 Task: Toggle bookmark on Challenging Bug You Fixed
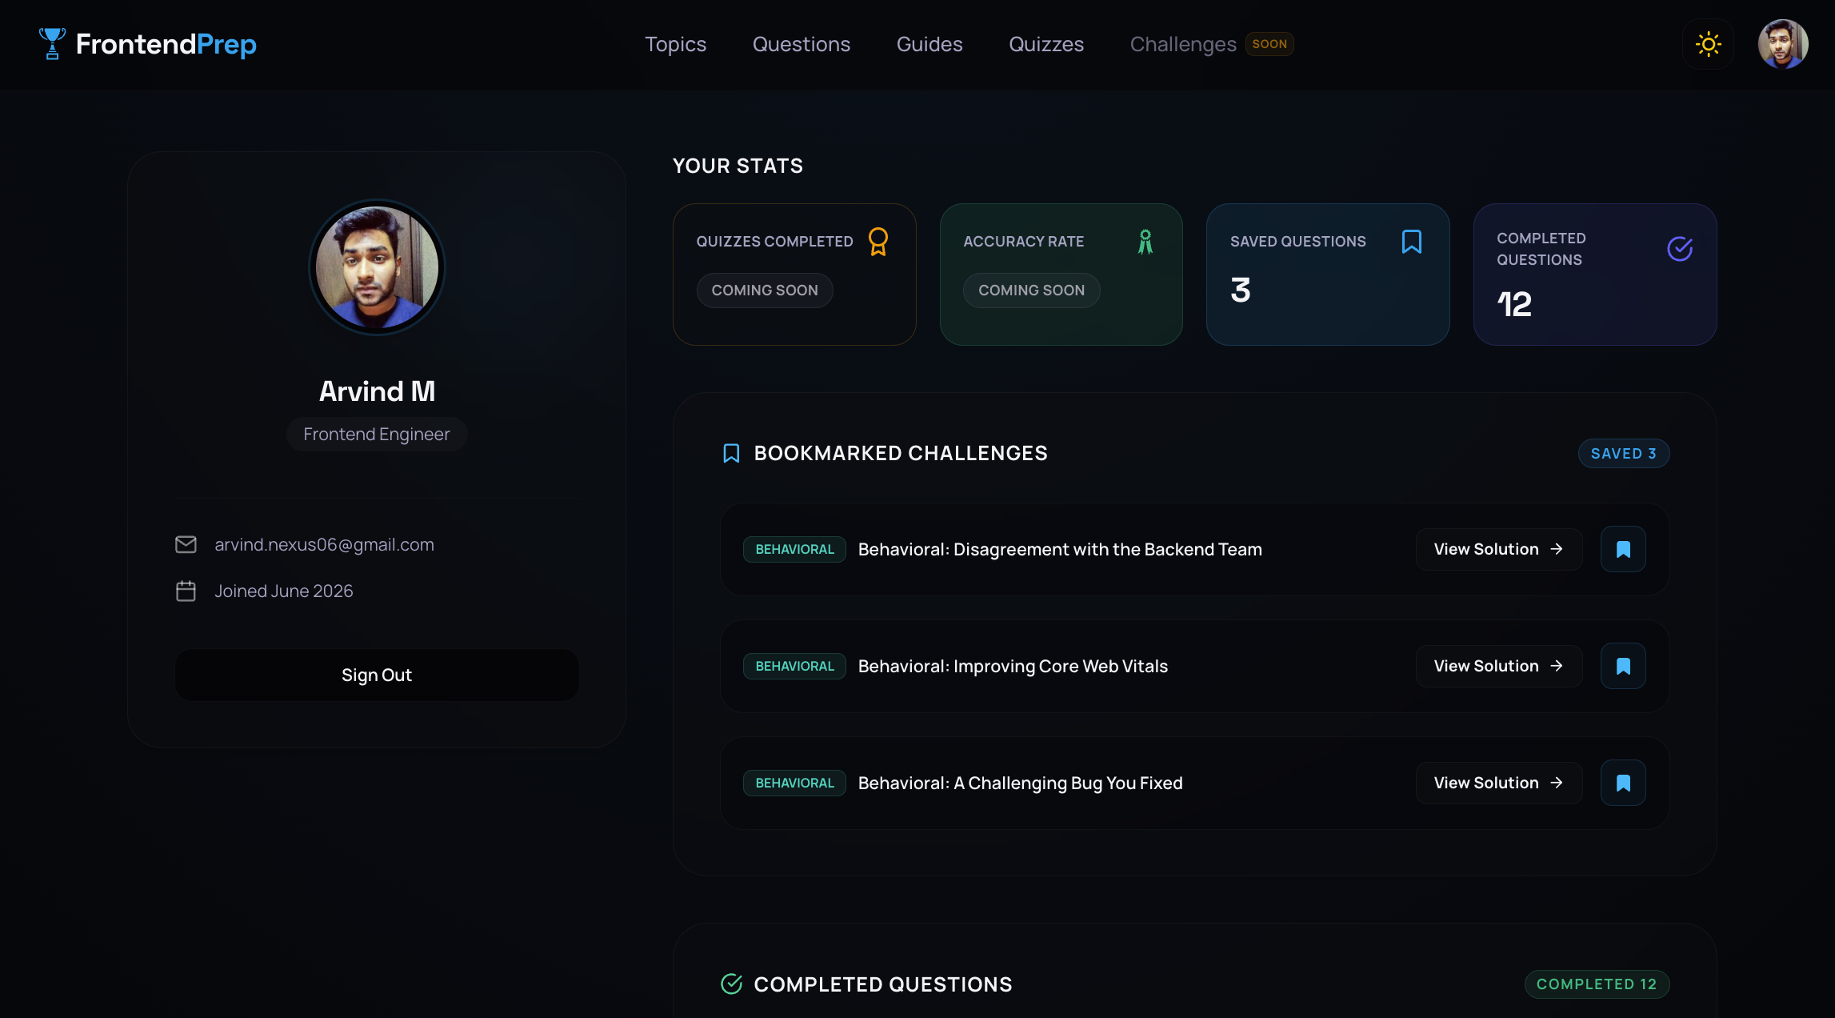pos(1623,783)
